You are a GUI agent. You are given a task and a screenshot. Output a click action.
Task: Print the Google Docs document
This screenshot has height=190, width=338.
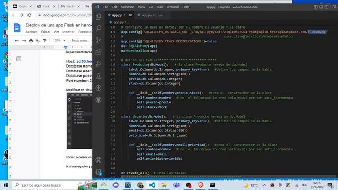point(31,40)
